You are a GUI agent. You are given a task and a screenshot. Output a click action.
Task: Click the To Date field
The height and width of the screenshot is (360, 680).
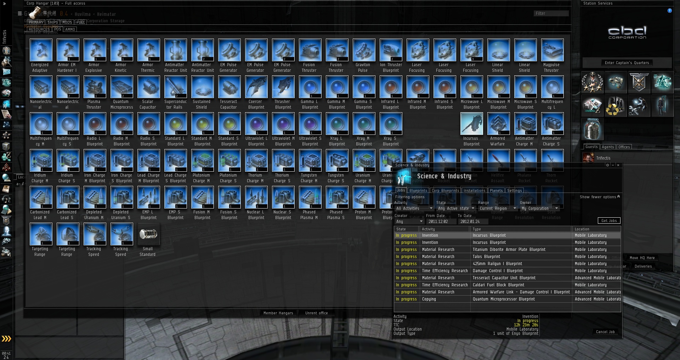click(473, 222)
